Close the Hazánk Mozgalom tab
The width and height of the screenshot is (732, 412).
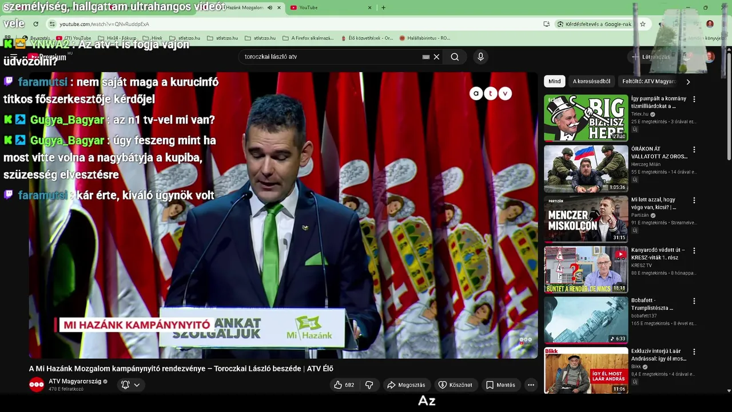pyautogui.click(x=279, y=7)
